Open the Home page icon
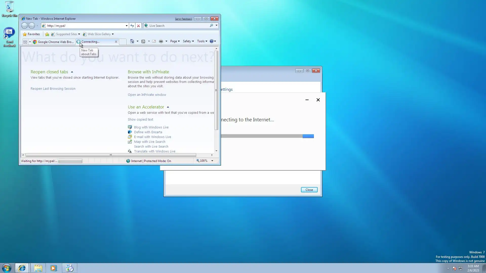 (132, 41)
